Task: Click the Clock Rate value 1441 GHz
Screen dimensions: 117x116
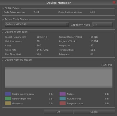Action: click(x=42, y=50)
